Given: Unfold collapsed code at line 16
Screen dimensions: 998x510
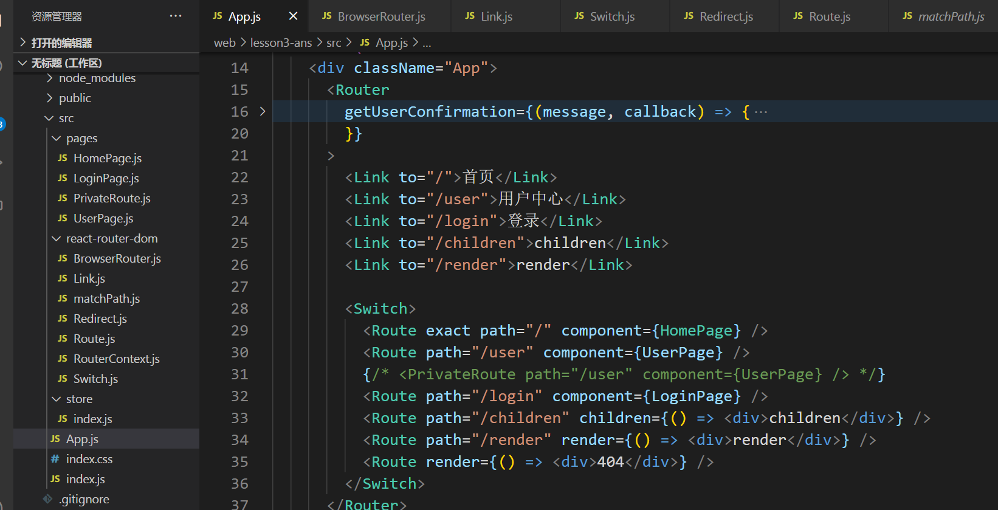Looking at the screenshot, I should tap(263, 112).
